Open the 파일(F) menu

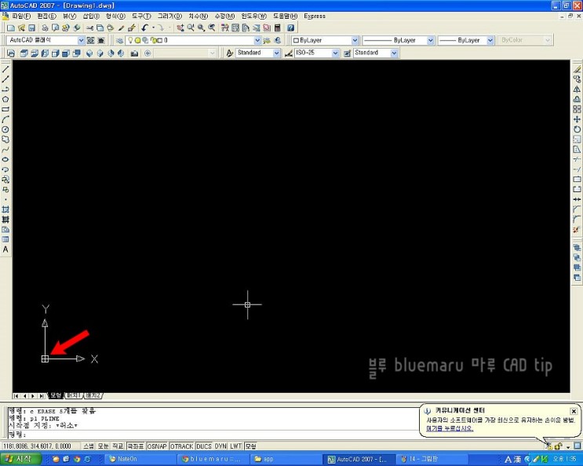[21, 16]
